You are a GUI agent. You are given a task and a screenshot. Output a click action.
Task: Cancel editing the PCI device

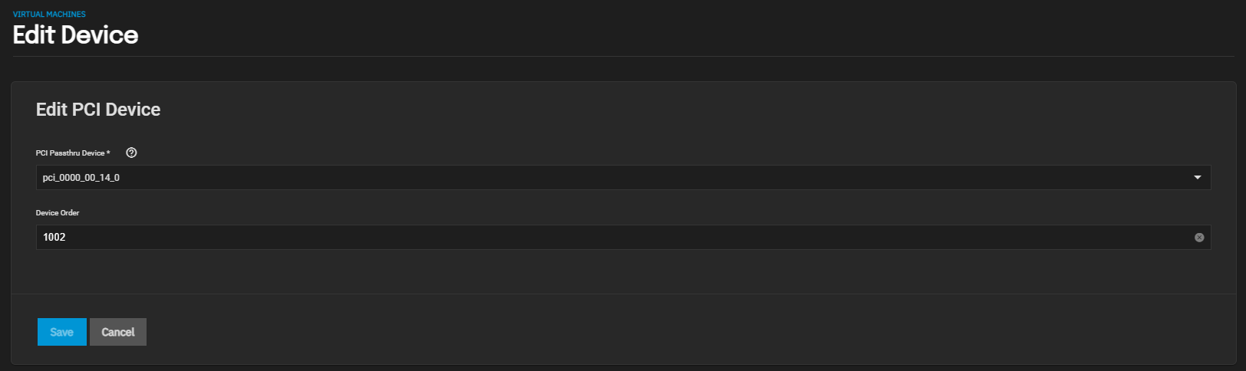coord(118,332)
